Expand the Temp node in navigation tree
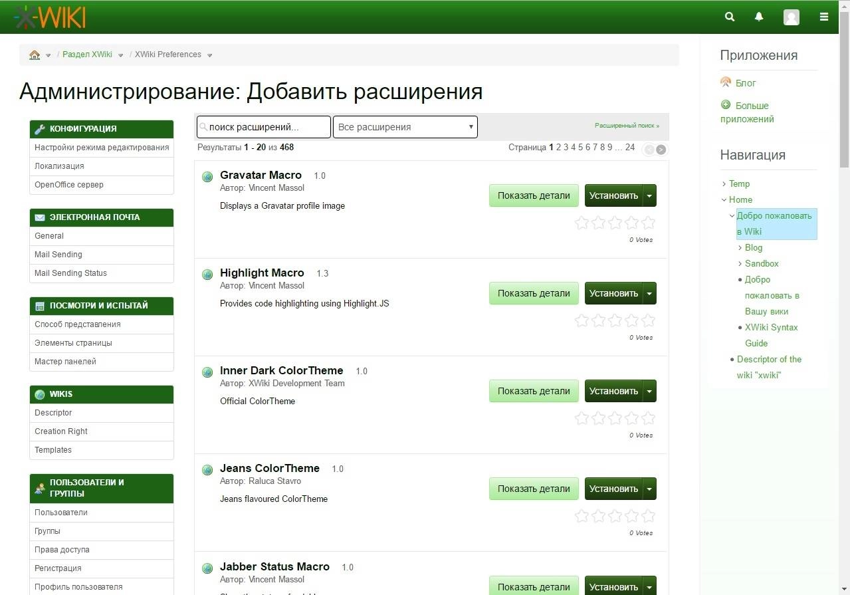The height and width of the screenshot is (595, 850). (x=724, y=184)
